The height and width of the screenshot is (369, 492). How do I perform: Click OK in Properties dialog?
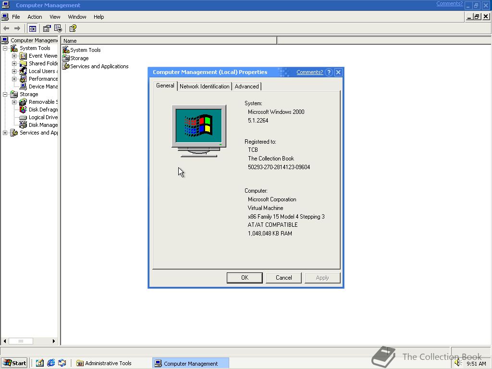245,278
